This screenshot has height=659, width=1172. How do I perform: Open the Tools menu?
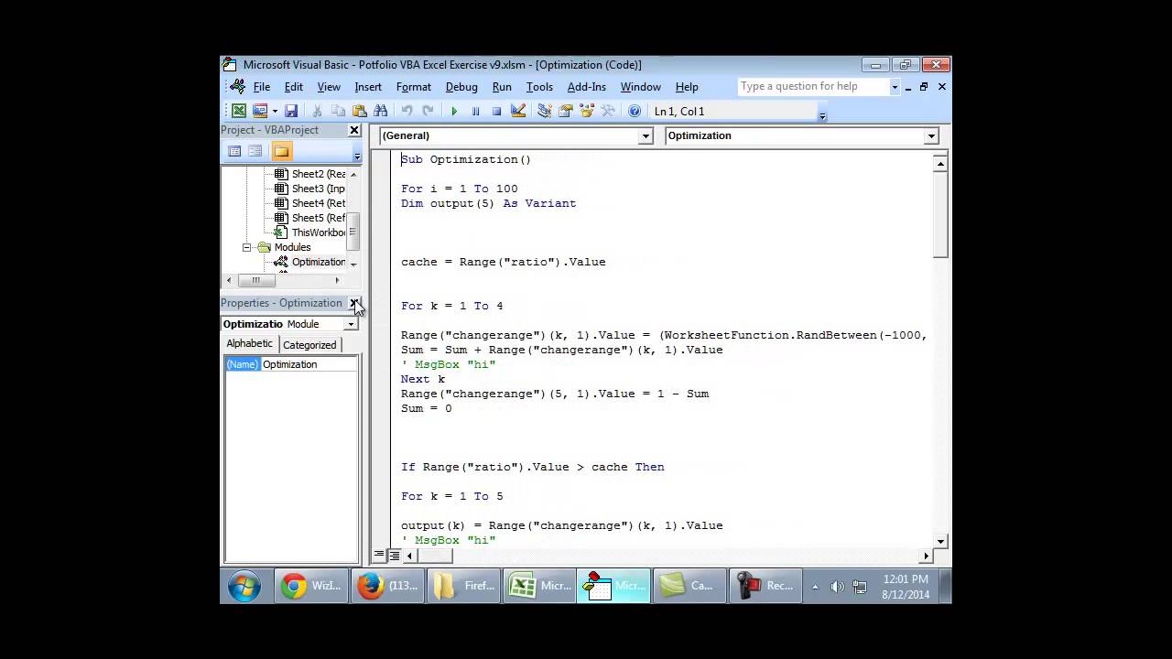coord(539,87)
